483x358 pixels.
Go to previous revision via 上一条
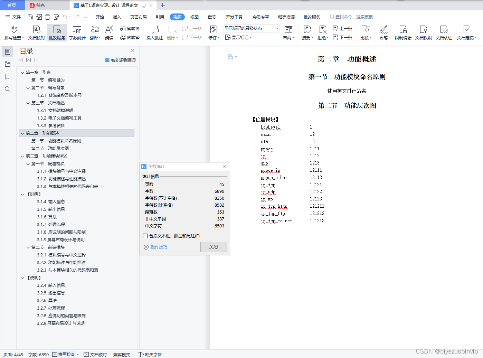click(343, 29)
